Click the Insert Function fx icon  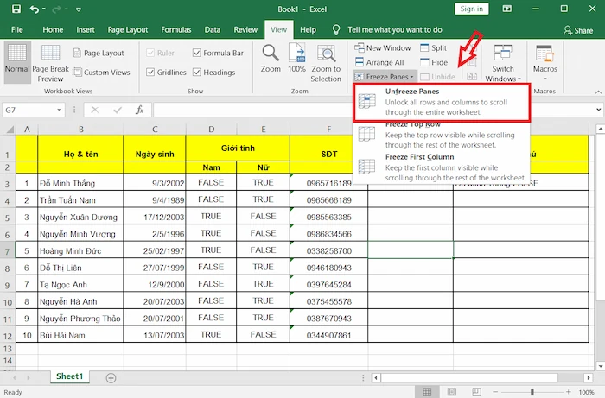pos(140,110)
